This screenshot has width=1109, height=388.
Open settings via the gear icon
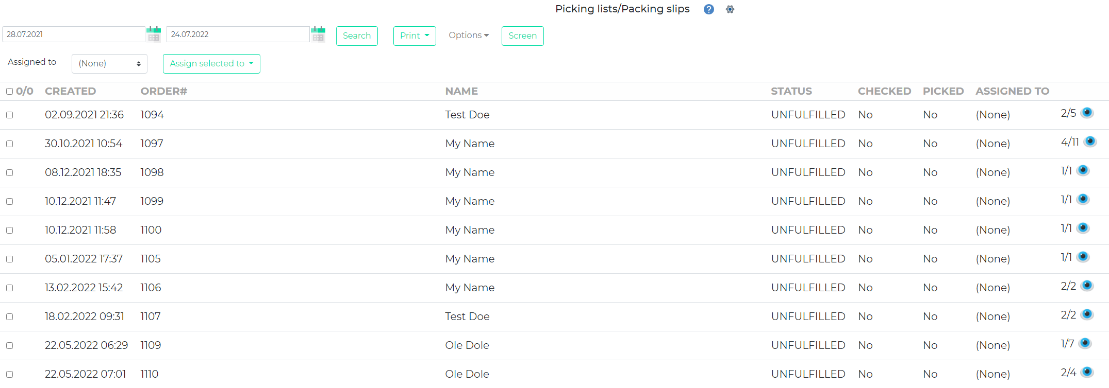pyautogui.click(x=730, y=9)
